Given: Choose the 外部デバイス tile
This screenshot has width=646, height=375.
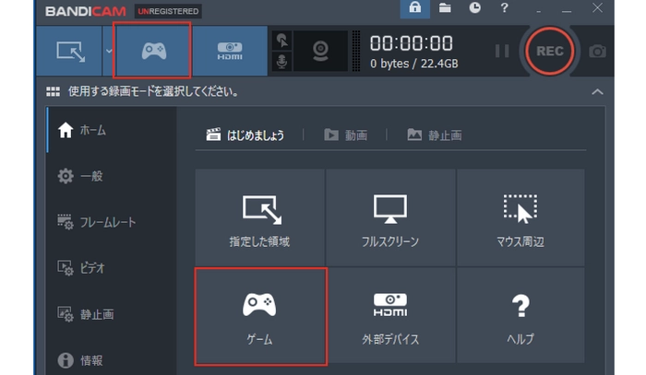Looking at the screenshot, I should 390,316.
